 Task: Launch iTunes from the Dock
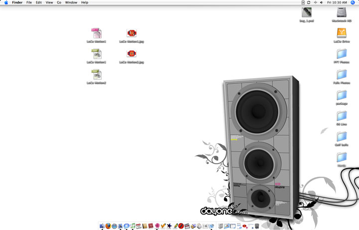[133, 226]
